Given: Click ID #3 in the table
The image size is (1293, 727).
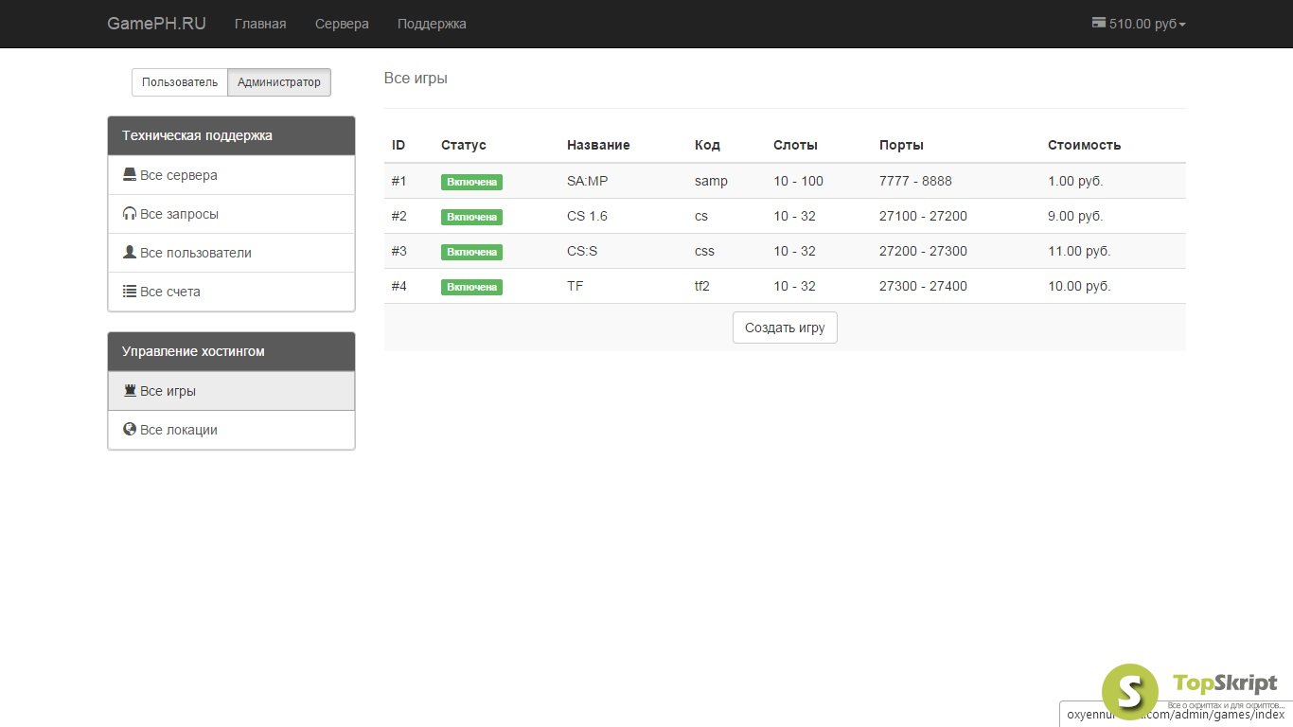Looking at the screenshot, I should coord(399,251).
